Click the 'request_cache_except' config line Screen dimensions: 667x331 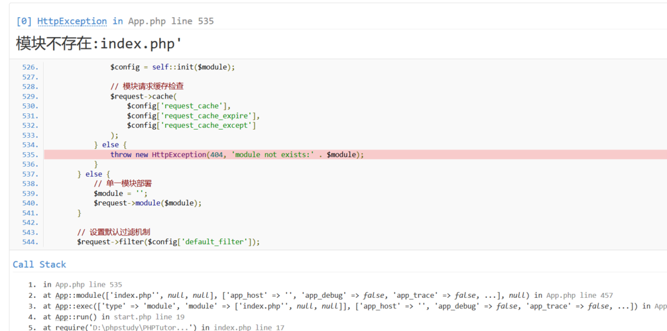(x=192, y=125)
